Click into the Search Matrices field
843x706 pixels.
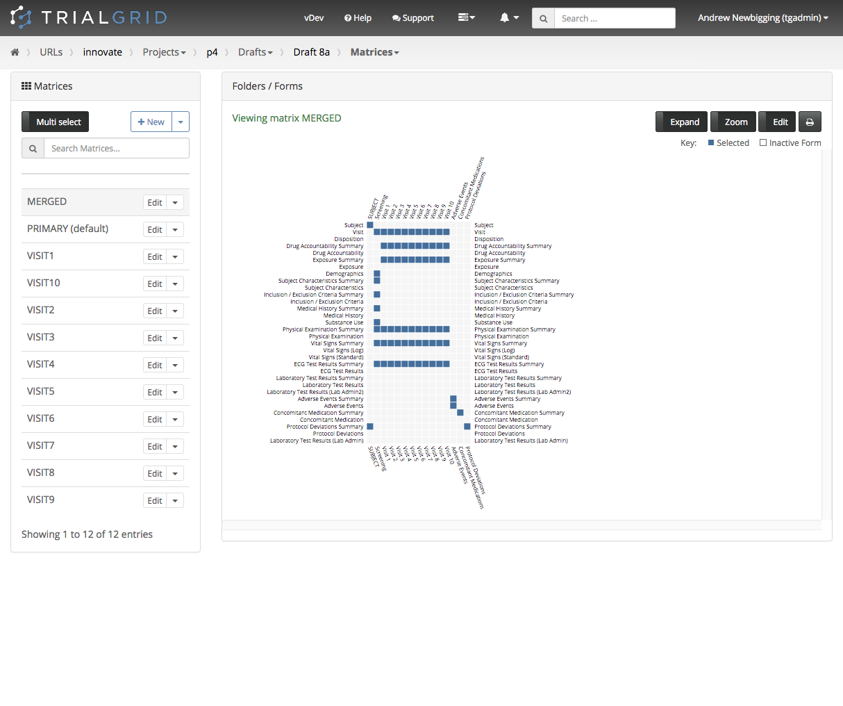click(116, 149)
